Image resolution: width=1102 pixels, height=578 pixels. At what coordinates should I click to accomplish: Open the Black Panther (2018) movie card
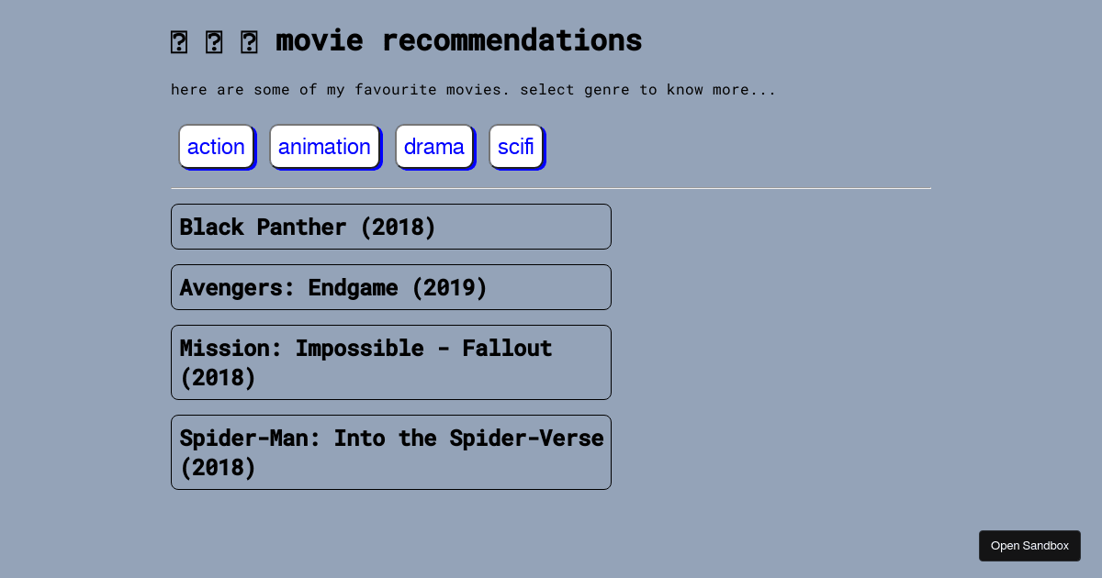(x=390, y=226)
